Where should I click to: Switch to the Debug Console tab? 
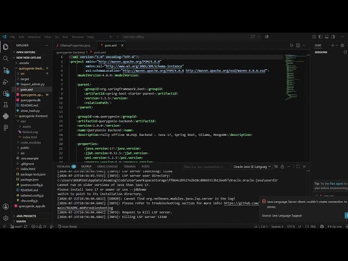coord(108,166)
